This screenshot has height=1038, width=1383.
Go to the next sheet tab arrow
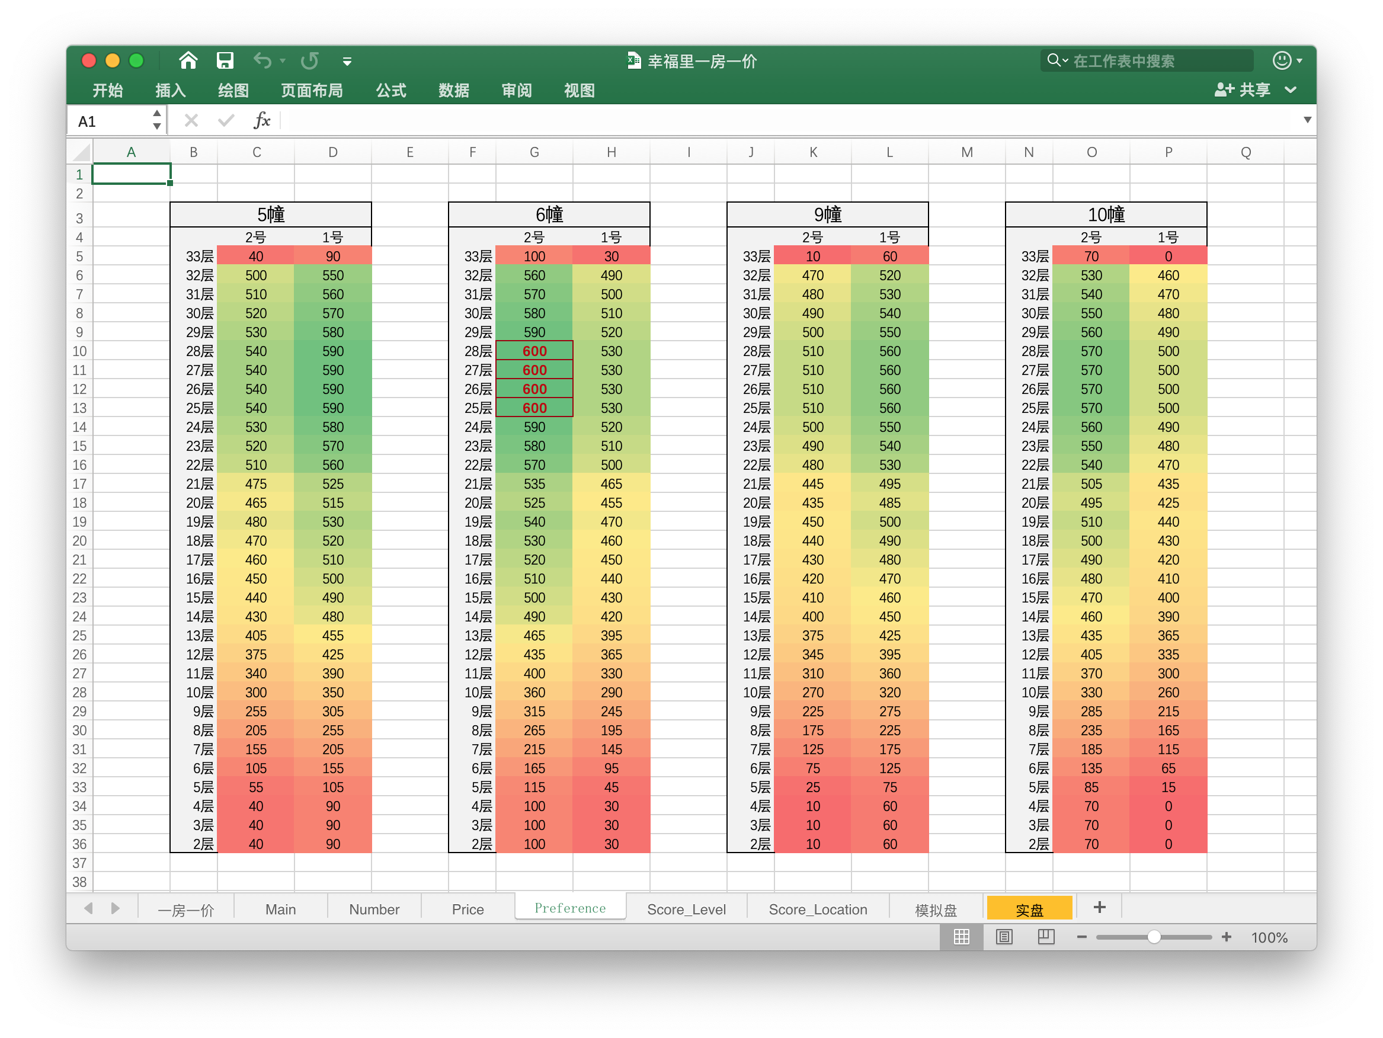pyautogui.click(x=115, y=908)
